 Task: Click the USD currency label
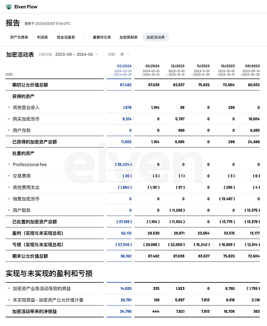click(x=9, y=74)
